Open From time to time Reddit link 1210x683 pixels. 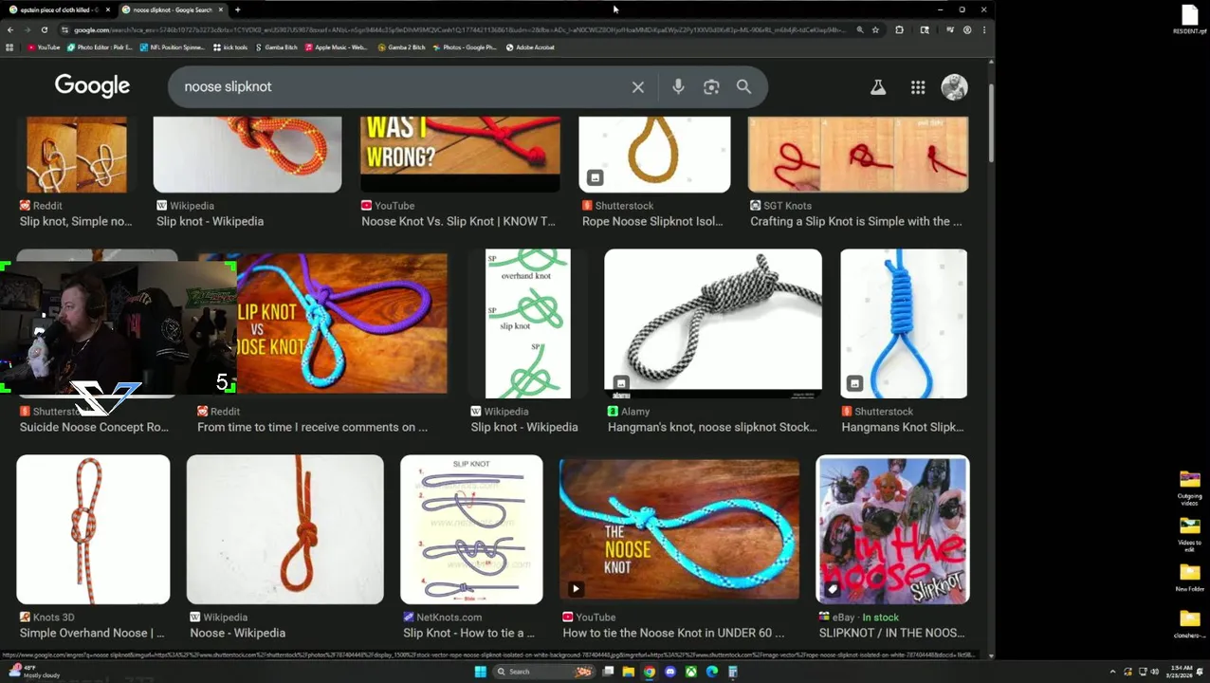point(312,427)
